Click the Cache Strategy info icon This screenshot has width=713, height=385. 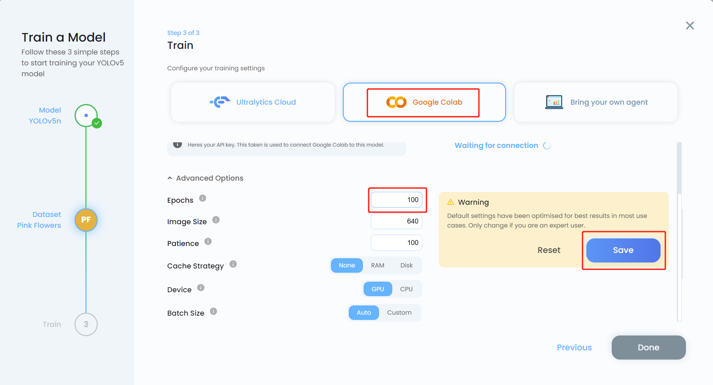pyautogui.click(x=233, y=264)
